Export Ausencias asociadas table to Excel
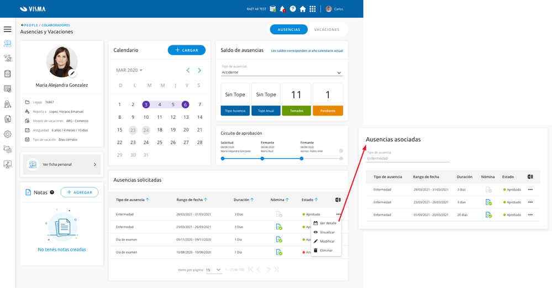 [530, 177]
